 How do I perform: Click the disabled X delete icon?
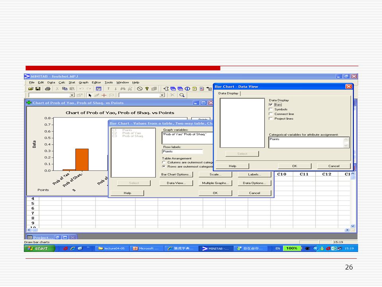click(172, 95)
